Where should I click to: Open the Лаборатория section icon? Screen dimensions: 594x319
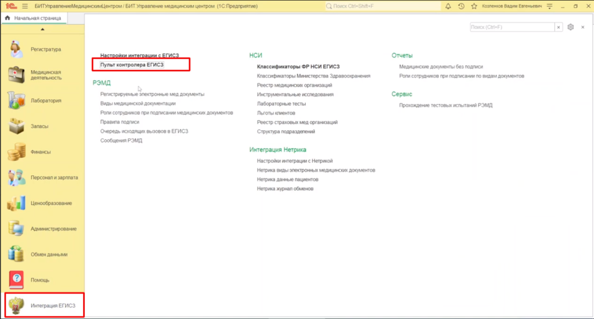(16, 100)
